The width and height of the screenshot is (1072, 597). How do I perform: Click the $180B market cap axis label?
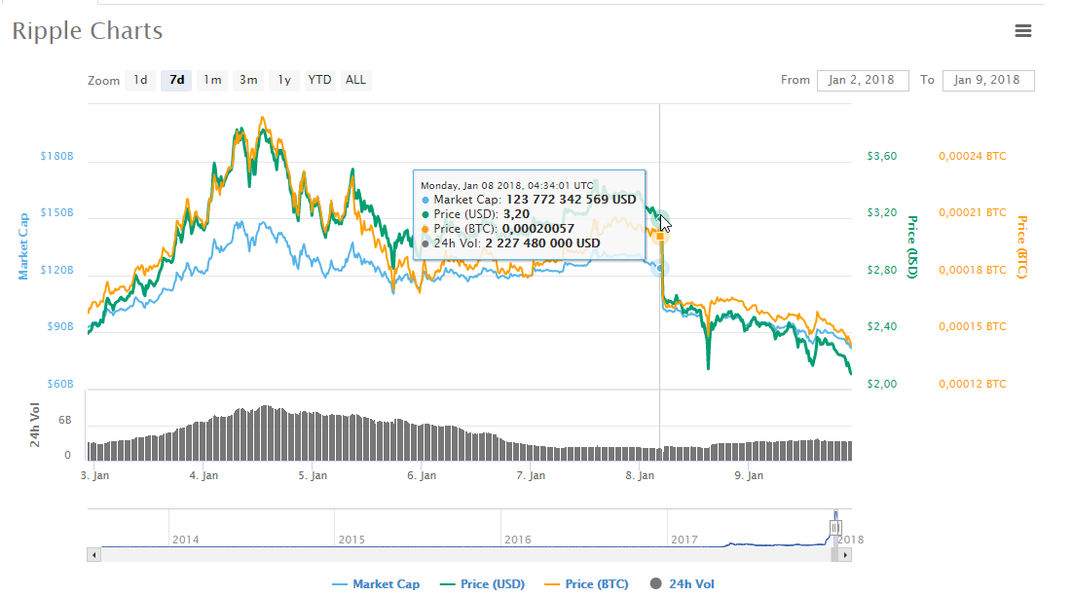pyautogui.click(x=56, y=156)
